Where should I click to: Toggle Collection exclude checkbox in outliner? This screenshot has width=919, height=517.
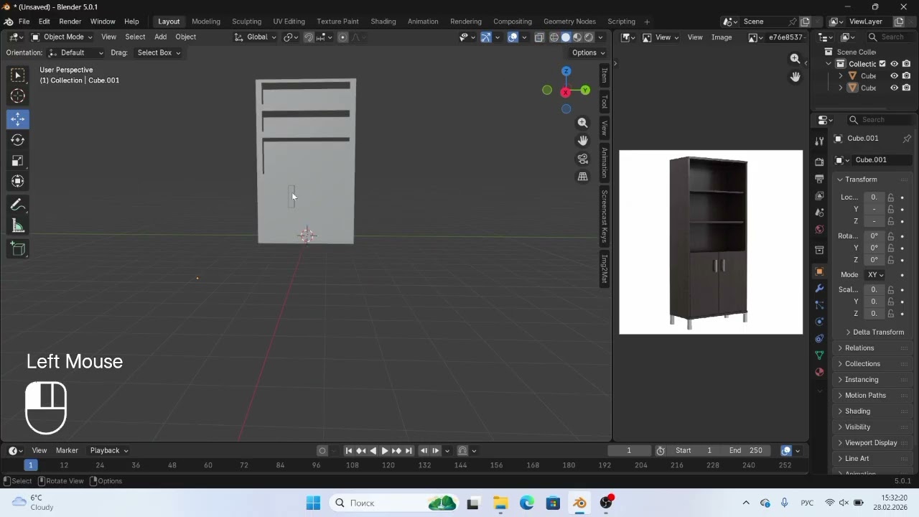coord(882,64)
